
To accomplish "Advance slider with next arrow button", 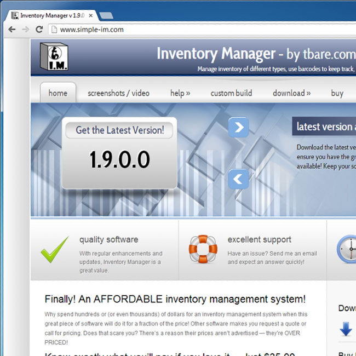I will tap(238, 127).
